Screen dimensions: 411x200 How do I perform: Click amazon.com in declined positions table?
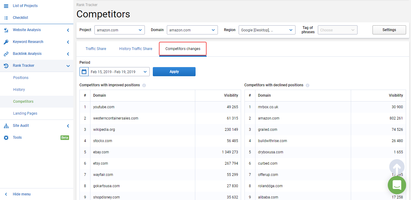269,118
